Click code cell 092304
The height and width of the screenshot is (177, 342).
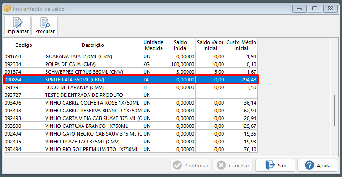[x=24, y=64]
